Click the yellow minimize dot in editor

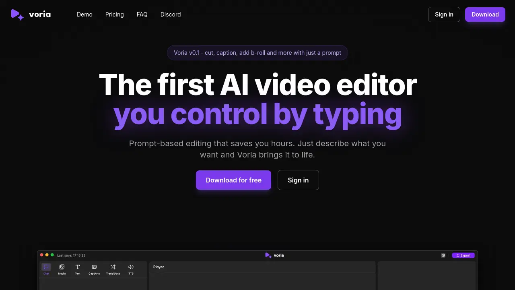47,255
